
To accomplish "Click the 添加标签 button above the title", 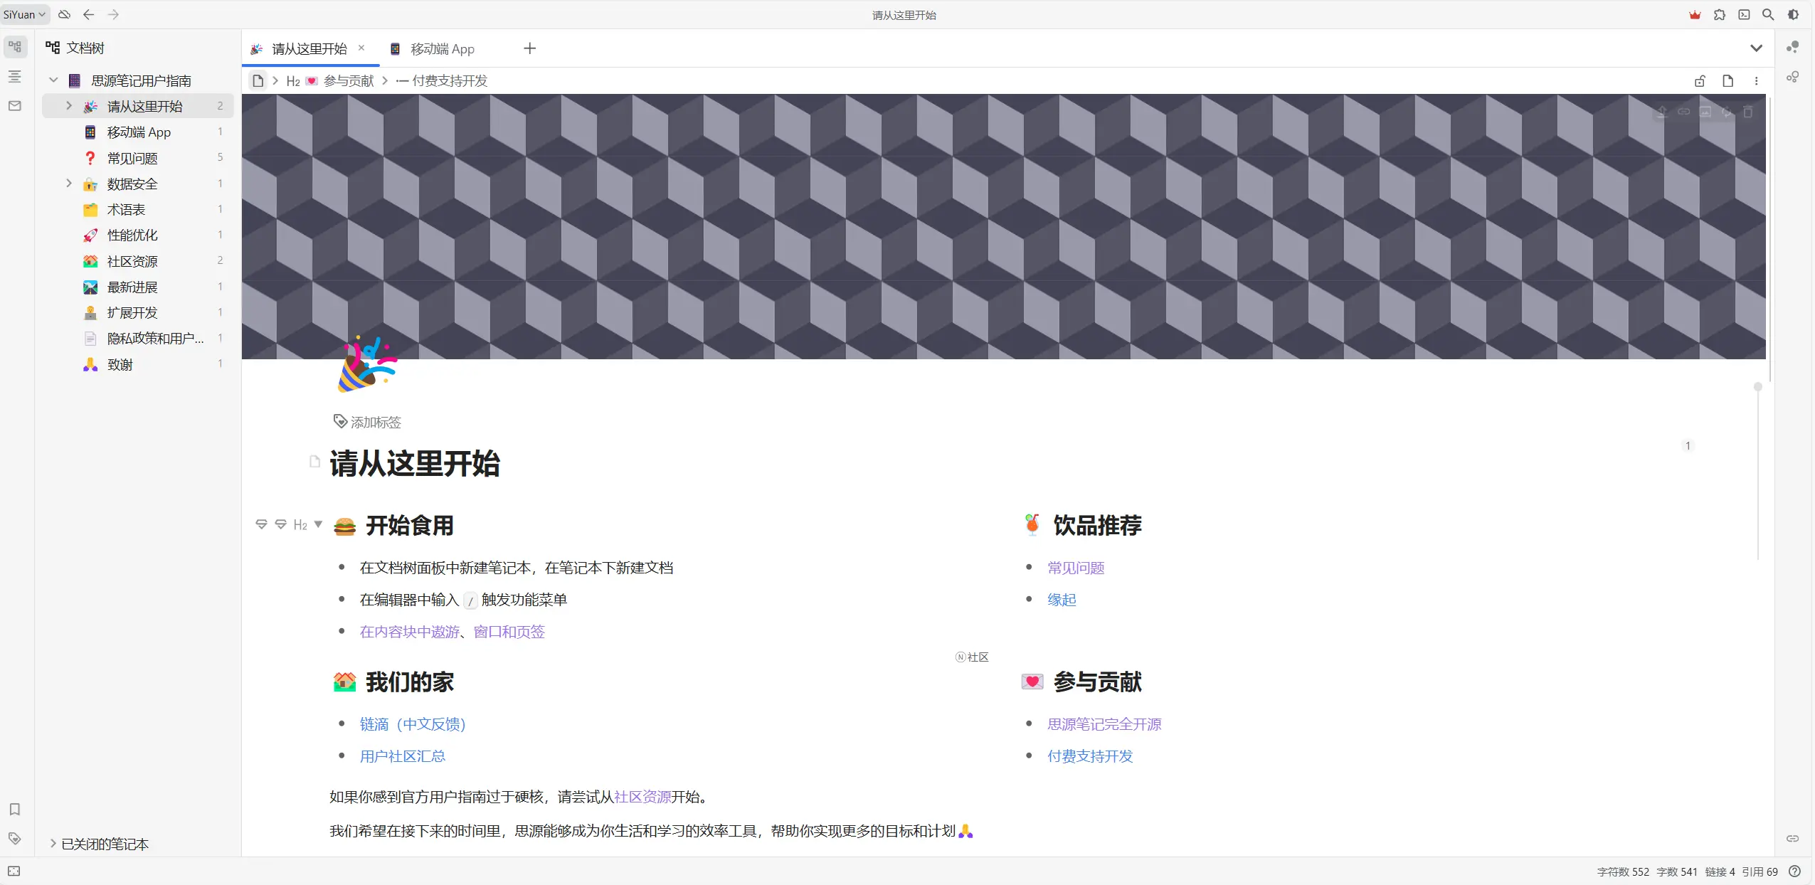I will point(368,422).
